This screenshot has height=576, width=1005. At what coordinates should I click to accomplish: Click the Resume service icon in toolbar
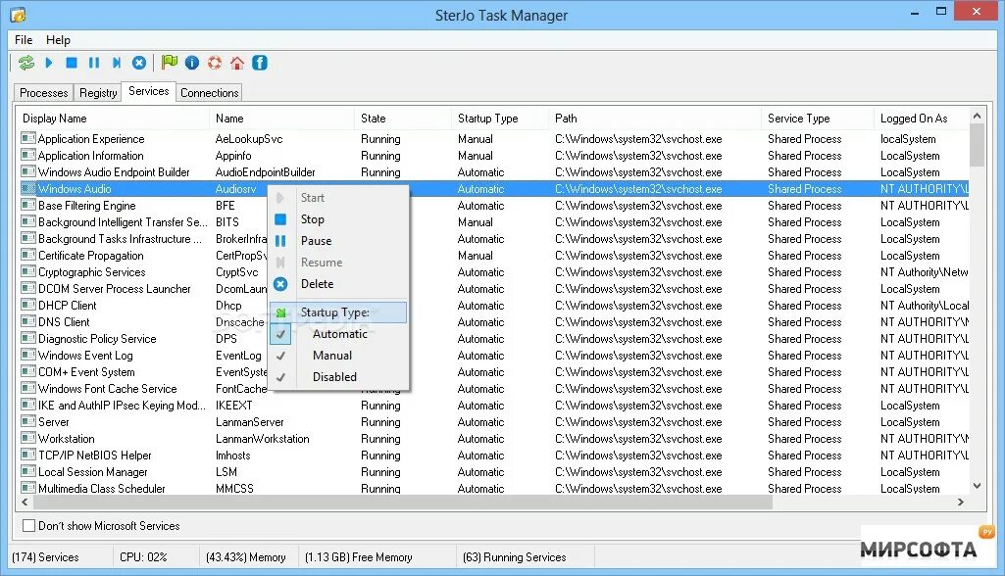pos(116,63)
